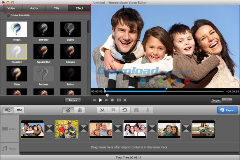Select the sixth clip with sofa
Image resolution: width=240 pixels, height=160 pixels.
[x=203, y=129]
